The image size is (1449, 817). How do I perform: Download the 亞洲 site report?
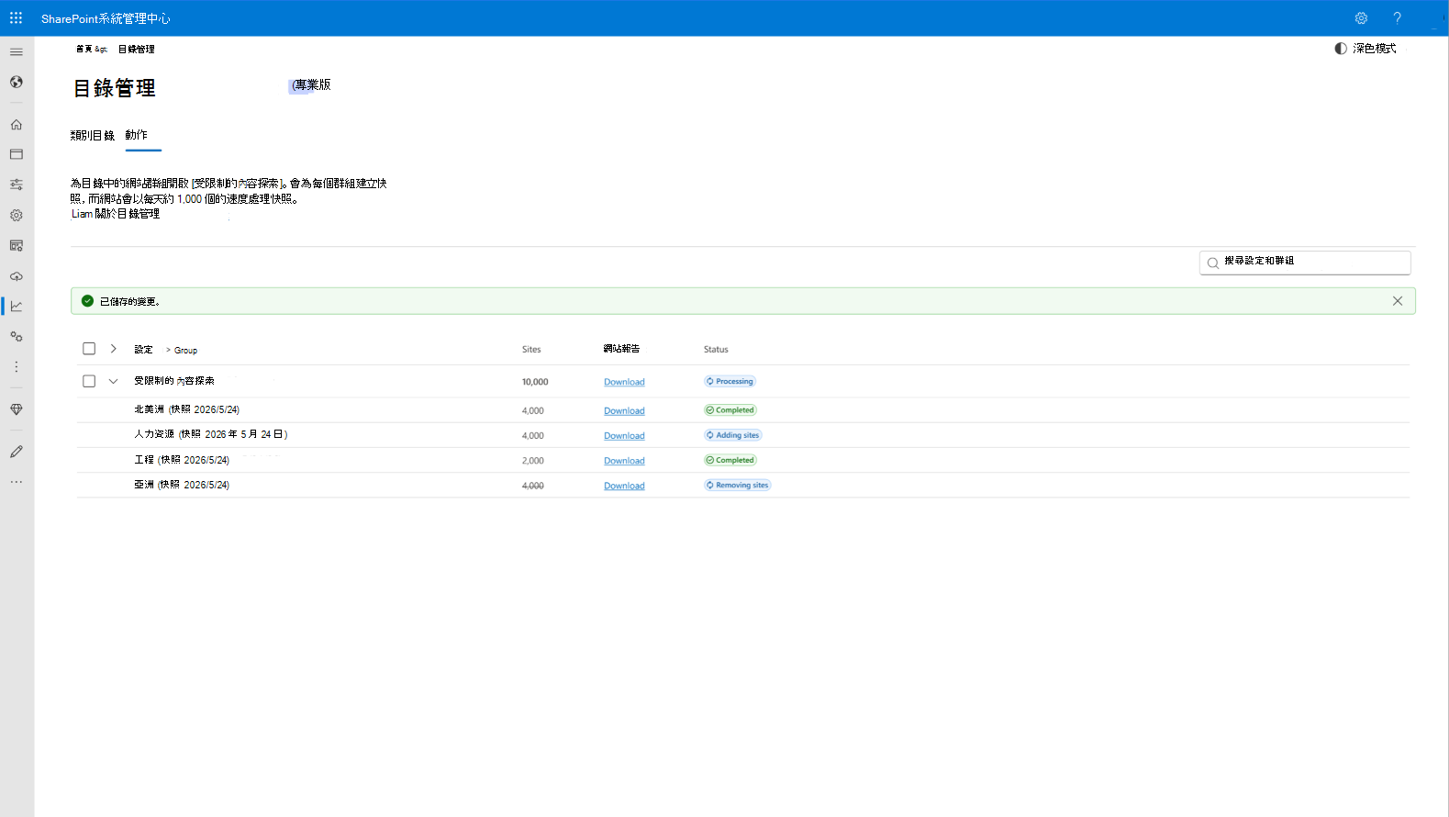[624, 487]
